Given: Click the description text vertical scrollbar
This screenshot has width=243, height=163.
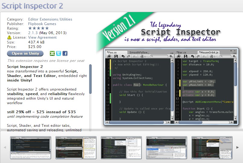Looking at the screenshot, I should pyautogui.click(x=90, y=79).
